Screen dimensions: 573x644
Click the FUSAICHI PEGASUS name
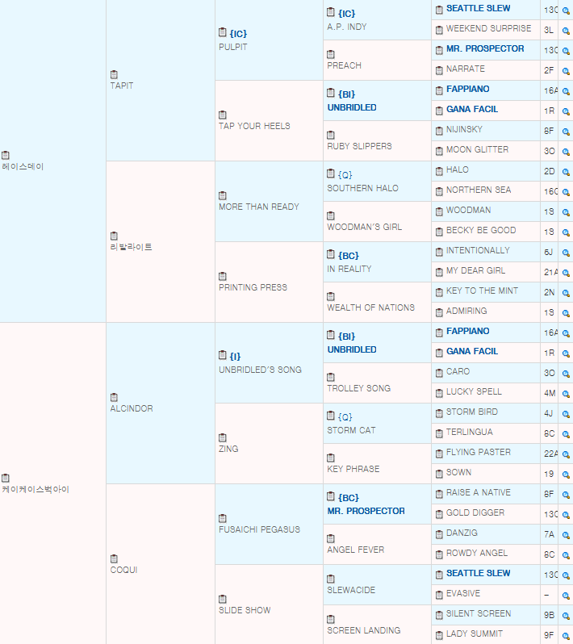(x=259, y=529)
